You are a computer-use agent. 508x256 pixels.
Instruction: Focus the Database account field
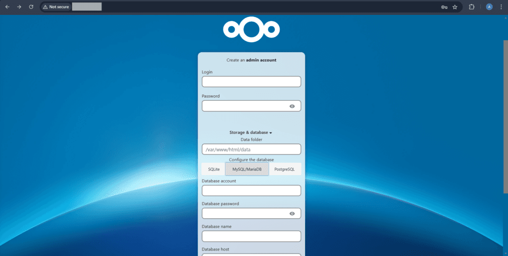(x=252, y=191)
